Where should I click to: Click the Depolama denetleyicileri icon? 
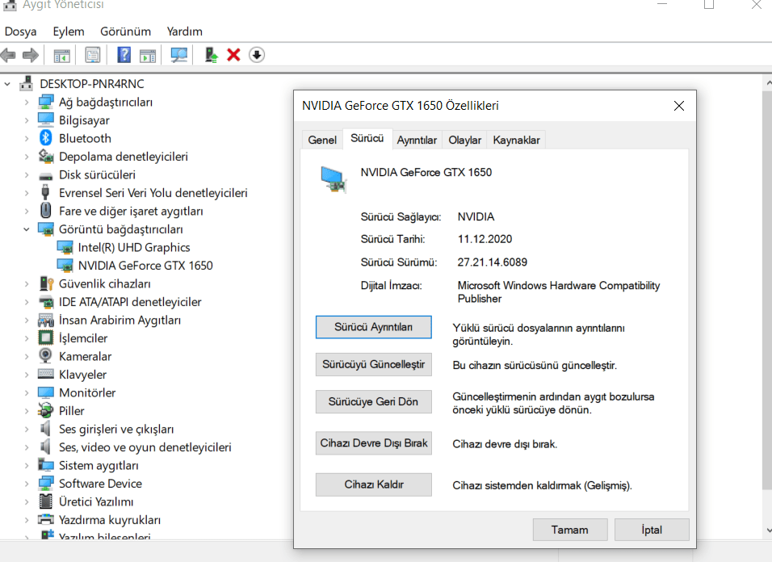[x=46, y=157]
